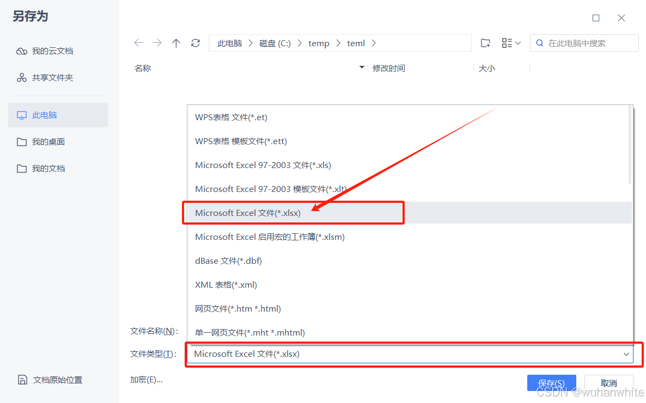Screen dimensions: 646x403
Task: Open 我的桌面 folder
Action: (x=40, y=142)
